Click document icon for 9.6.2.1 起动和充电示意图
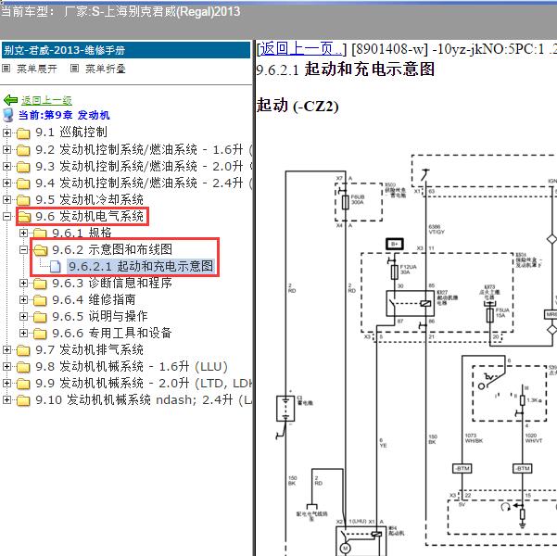This screenshot has height=556, width=557. tap(56, 267)
